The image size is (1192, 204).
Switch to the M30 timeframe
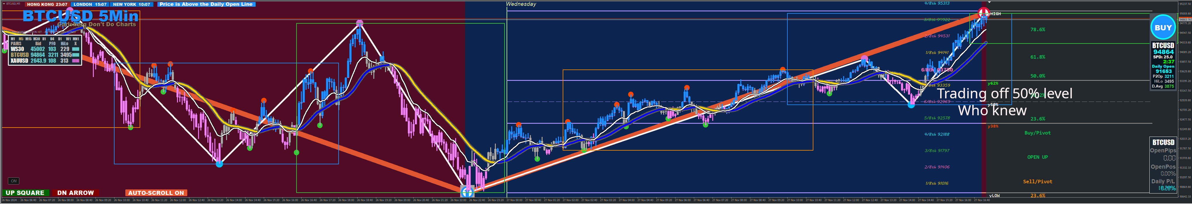tap(37, 39)
